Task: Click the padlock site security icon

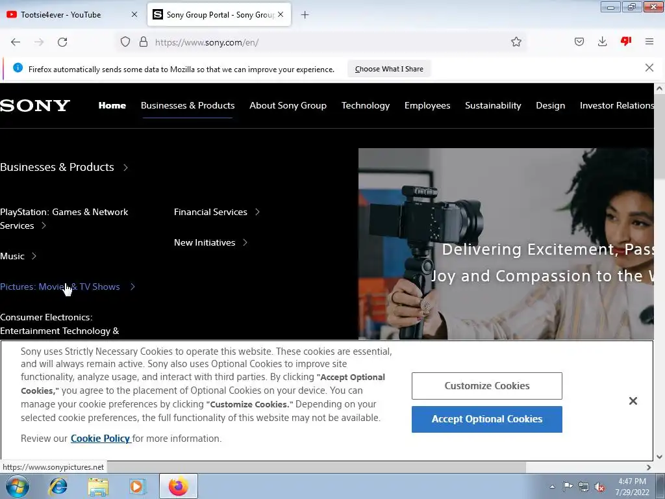Action: 144,42
